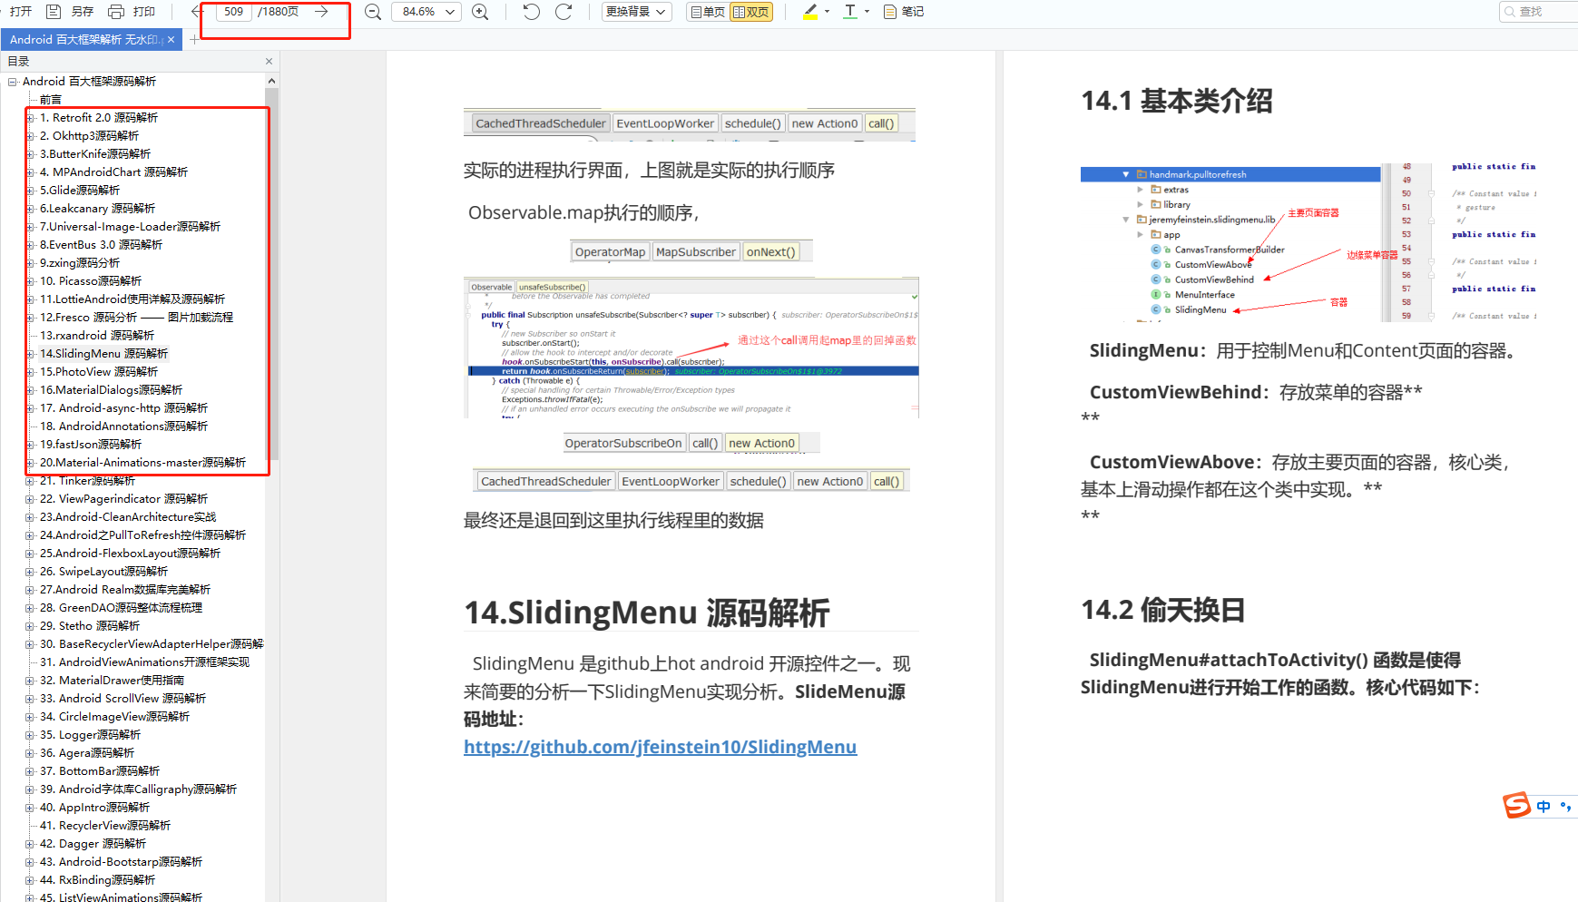Click the 14.SlidingMenu 源码解析 page heading
This screenshot has width=1578, height=902.
pos(646,613)
